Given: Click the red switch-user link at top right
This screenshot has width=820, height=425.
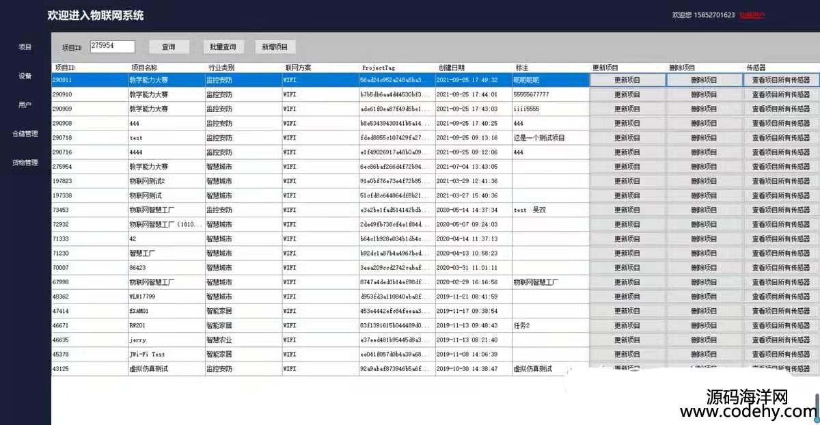Looking at the screenshot, I should click(x=752, y=15).
